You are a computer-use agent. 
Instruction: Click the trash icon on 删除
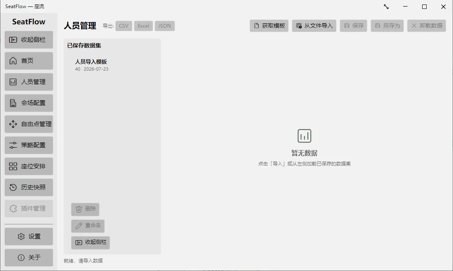[x=79, y=209]
